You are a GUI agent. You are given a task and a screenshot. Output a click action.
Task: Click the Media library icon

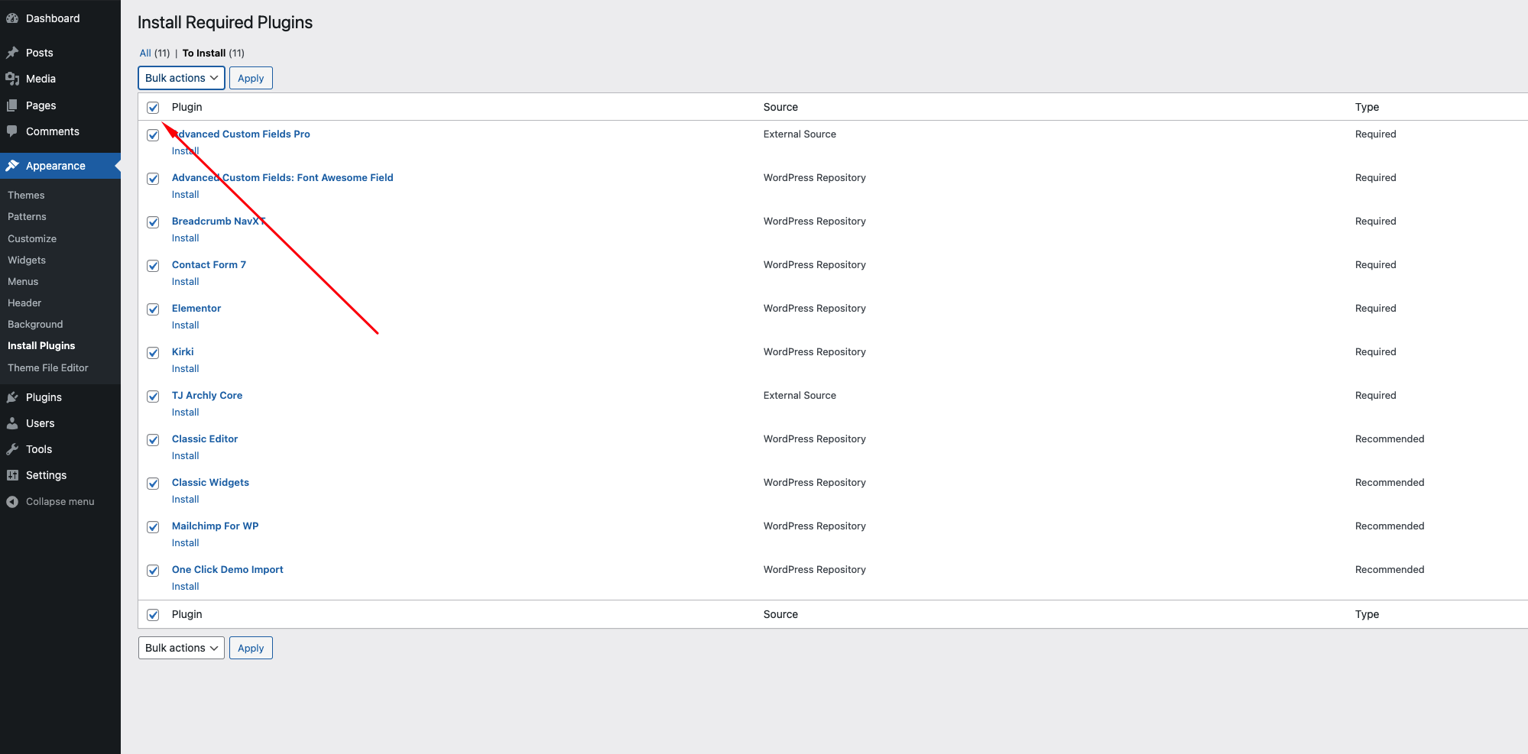tap(12, 79)
